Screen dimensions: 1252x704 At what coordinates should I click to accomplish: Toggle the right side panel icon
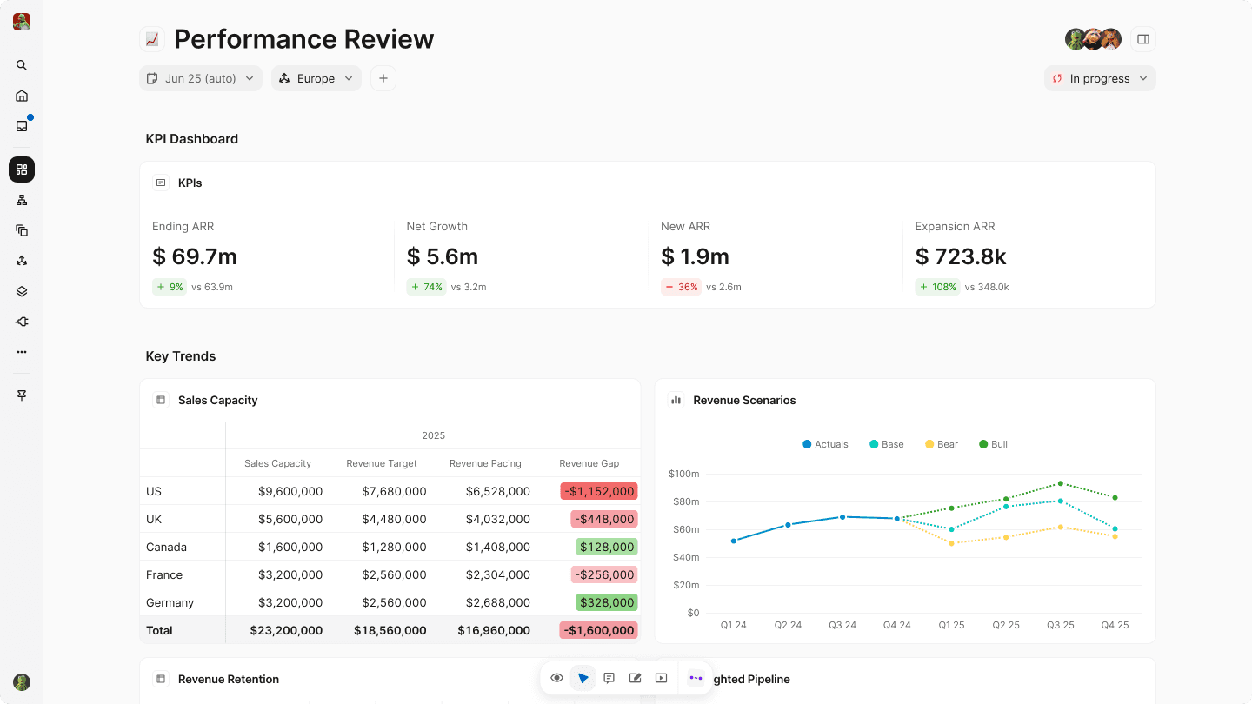pos(1143,39)
